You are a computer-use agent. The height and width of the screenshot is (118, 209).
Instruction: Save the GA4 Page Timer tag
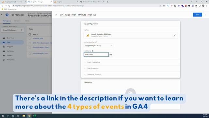coord(197,15)
